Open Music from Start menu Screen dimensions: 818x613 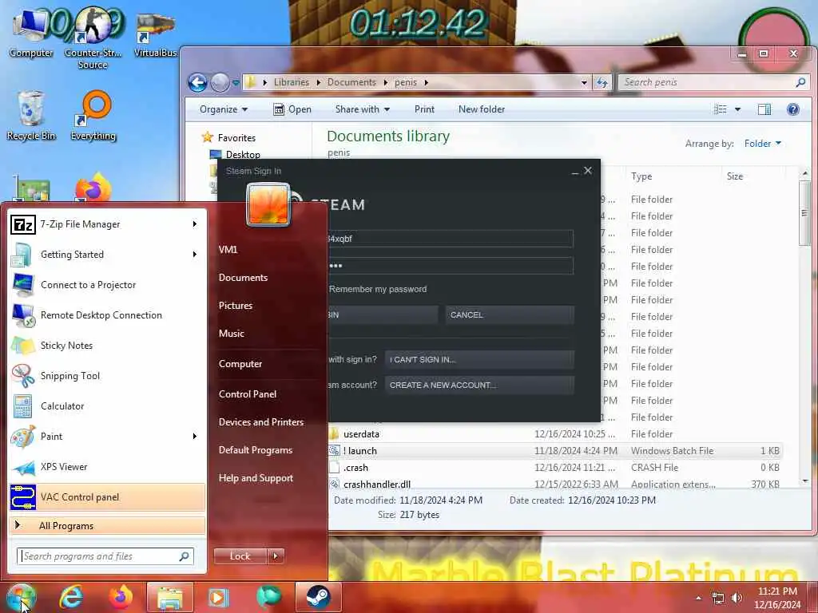232,334
